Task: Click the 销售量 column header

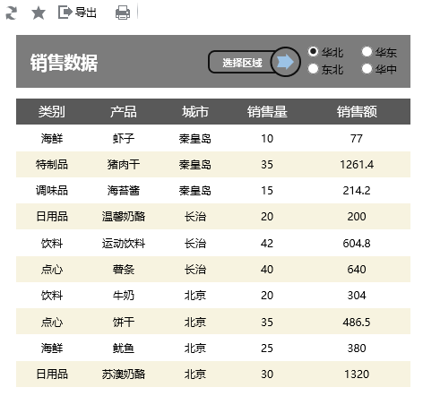Action: [267, 112]
